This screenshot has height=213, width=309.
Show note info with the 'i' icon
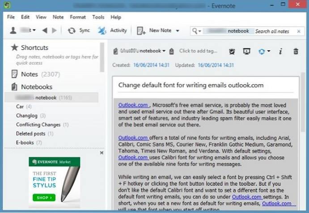(280, 51)
